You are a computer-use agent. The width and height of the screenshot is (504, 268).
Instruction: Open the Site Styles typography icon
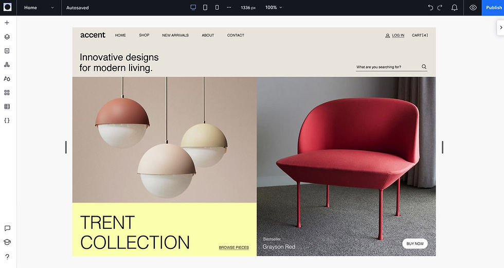coord(7,79)
